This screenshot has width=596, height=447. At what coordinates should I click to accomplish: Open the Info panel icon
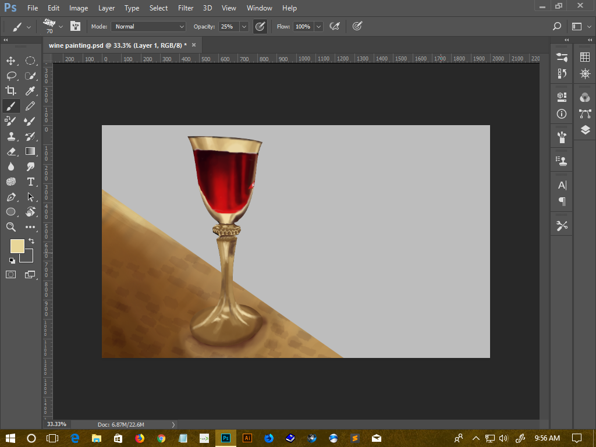562,113
